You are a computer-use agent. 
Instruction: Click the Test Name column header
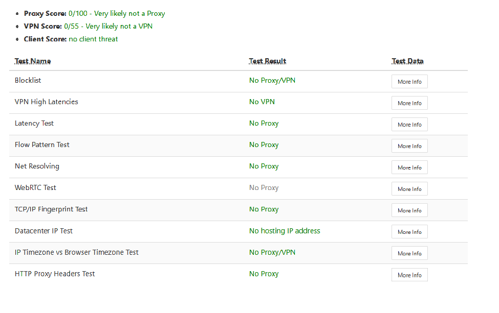pos(33,61)
